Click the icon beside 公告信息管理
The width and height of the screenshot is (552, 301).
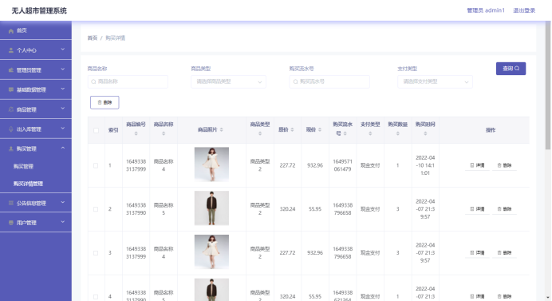coord(11,203)
